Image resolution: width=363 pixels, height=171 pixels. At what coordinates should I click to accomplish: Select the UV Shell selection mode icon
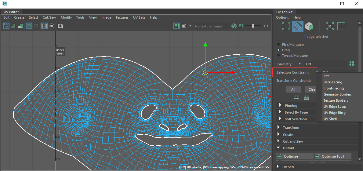pyautogui.click(x=330, y=26)
